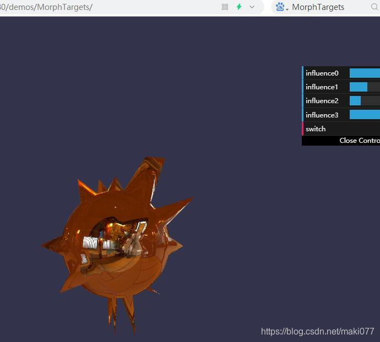380x342 pixels.
Task: Click the influence1 label
Action: point(322,87)
